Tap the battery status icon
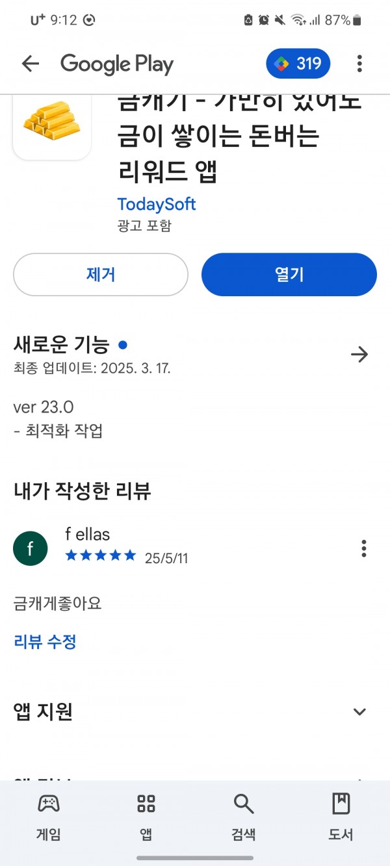The image size is (390, 866). [x=356, y=20]
